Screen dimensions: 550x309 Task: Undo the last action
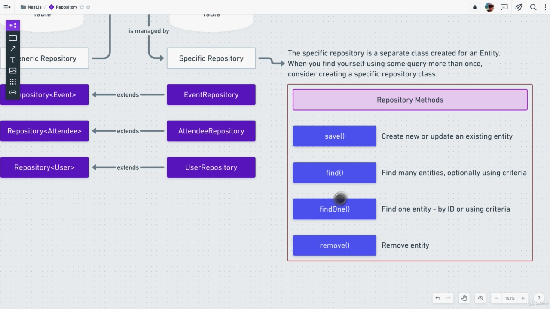[437, 298]
